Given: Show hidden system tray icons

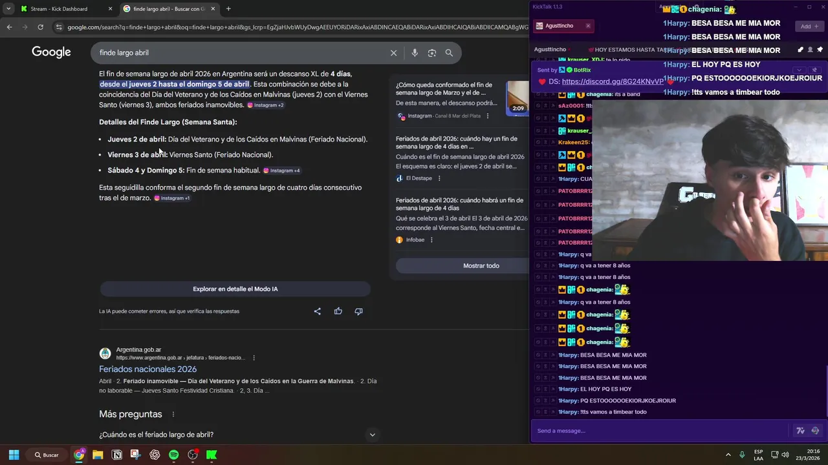Looking at the screenshot, I should (x=728, y=455).
